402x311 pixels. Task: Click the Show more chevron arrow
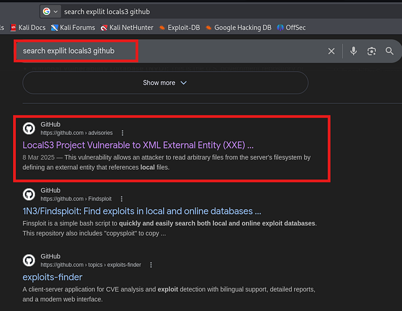[184, 83]
